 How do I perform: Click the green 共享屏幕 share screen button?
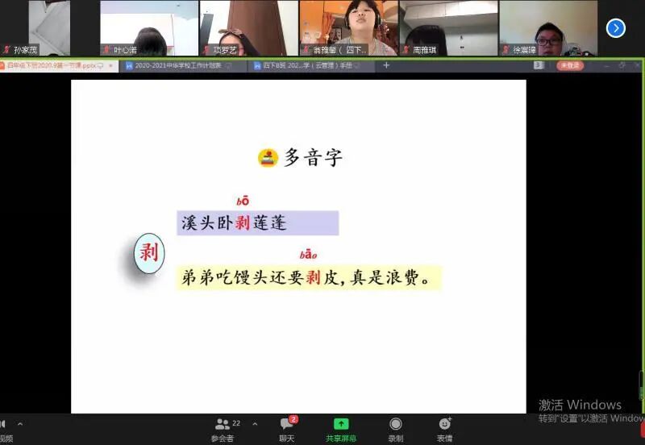pyautogui.click(x=340, y=430)
